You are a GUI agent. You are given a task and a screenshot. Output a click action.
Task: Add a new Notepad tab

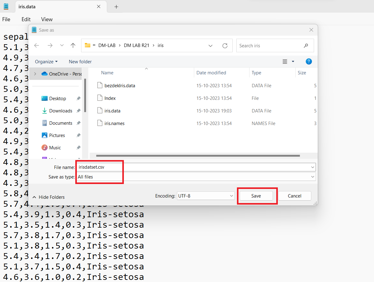point(116,7)
